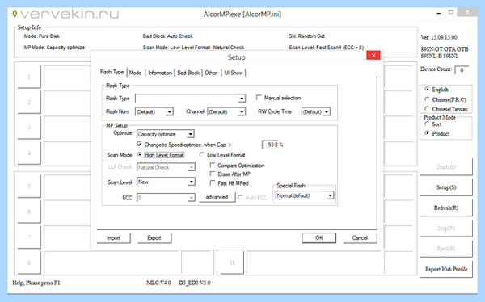The width and height of the screenshot is (485, 302).
Task: Tick the Erase After MP checkbox
Action: (213, 174)
